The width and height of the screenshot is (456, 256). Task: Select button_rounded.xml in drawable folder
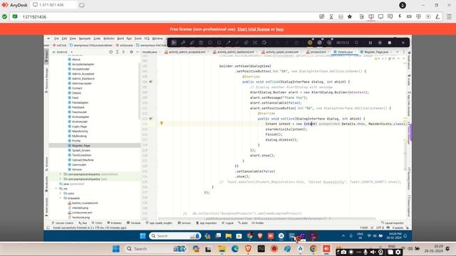[x=85, y=203]
